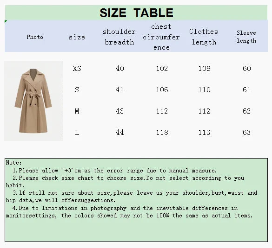Click the XS chest value 102
This screenshot has width=272, height=248.
[162, 69]
